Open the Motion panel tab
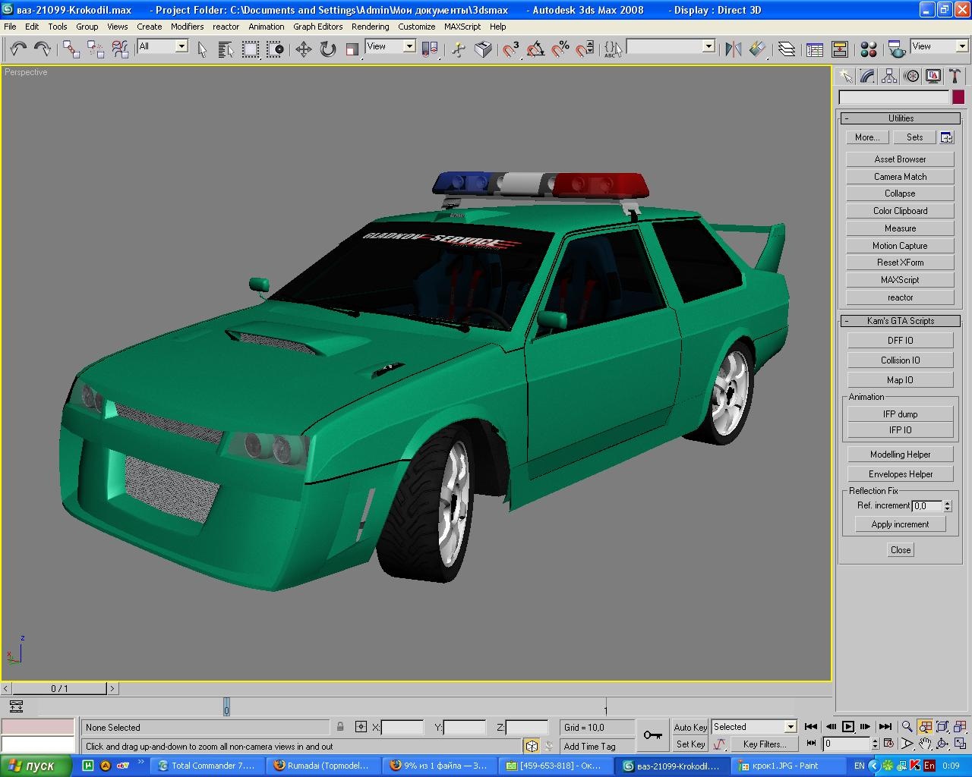972x777 pixels. point(911,76)
